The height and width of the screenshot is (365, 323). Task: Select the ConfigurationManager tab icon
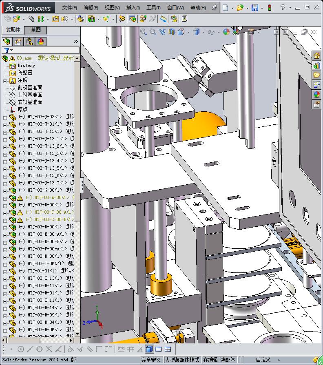pos(29,42)
